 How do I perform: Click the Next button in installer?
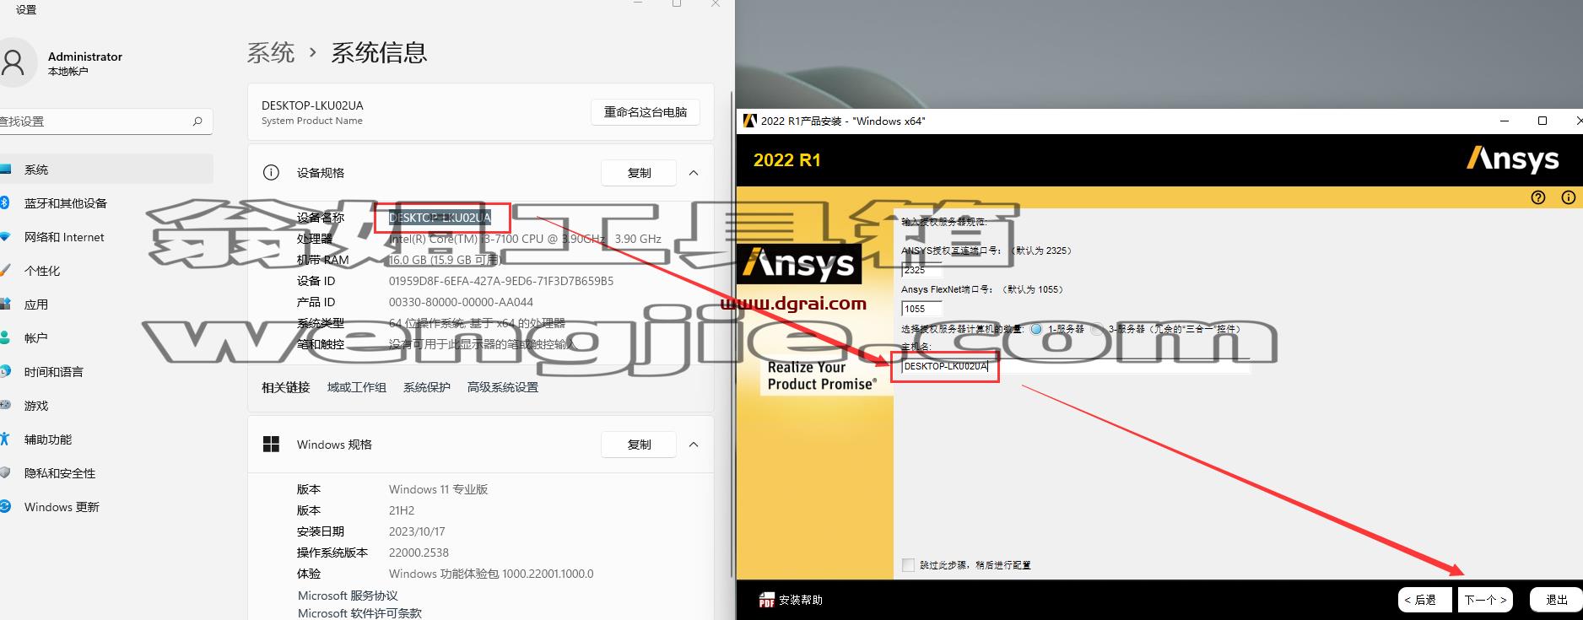1485,600
